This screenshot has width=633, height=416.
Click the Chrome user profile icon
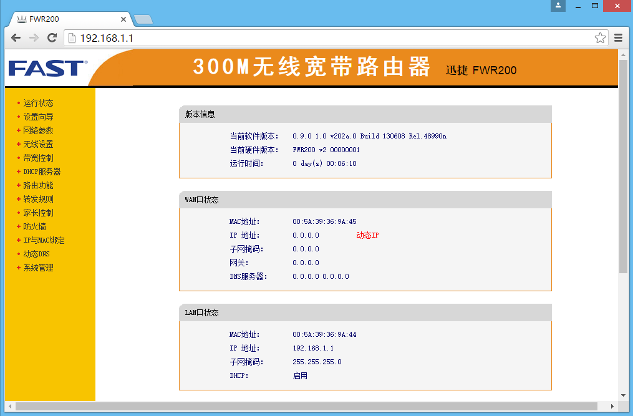click(x=558, y=6)
